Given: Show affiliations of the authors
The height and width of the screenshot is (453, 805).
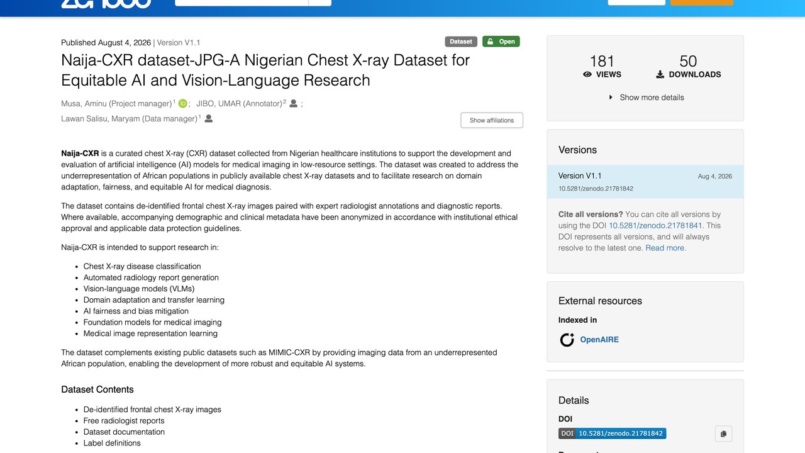Looking at the screenshot, I should [492, 120].
